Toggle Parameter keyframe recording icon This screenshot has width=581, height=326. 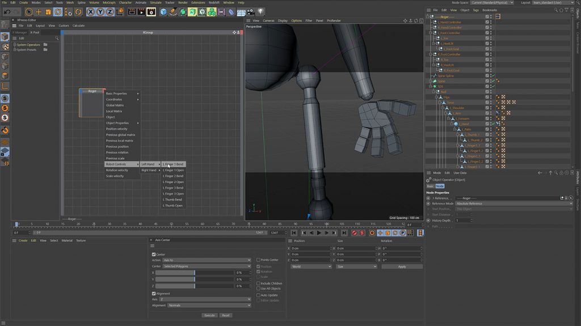pos(403,232)
